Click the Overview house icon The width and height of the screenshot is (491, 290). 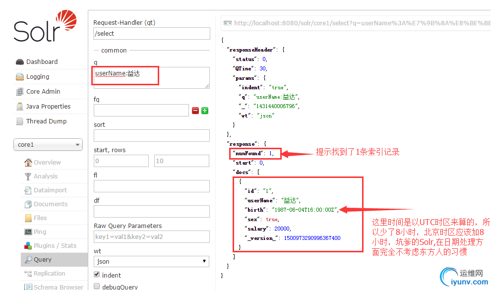click(x=28, y=163)
